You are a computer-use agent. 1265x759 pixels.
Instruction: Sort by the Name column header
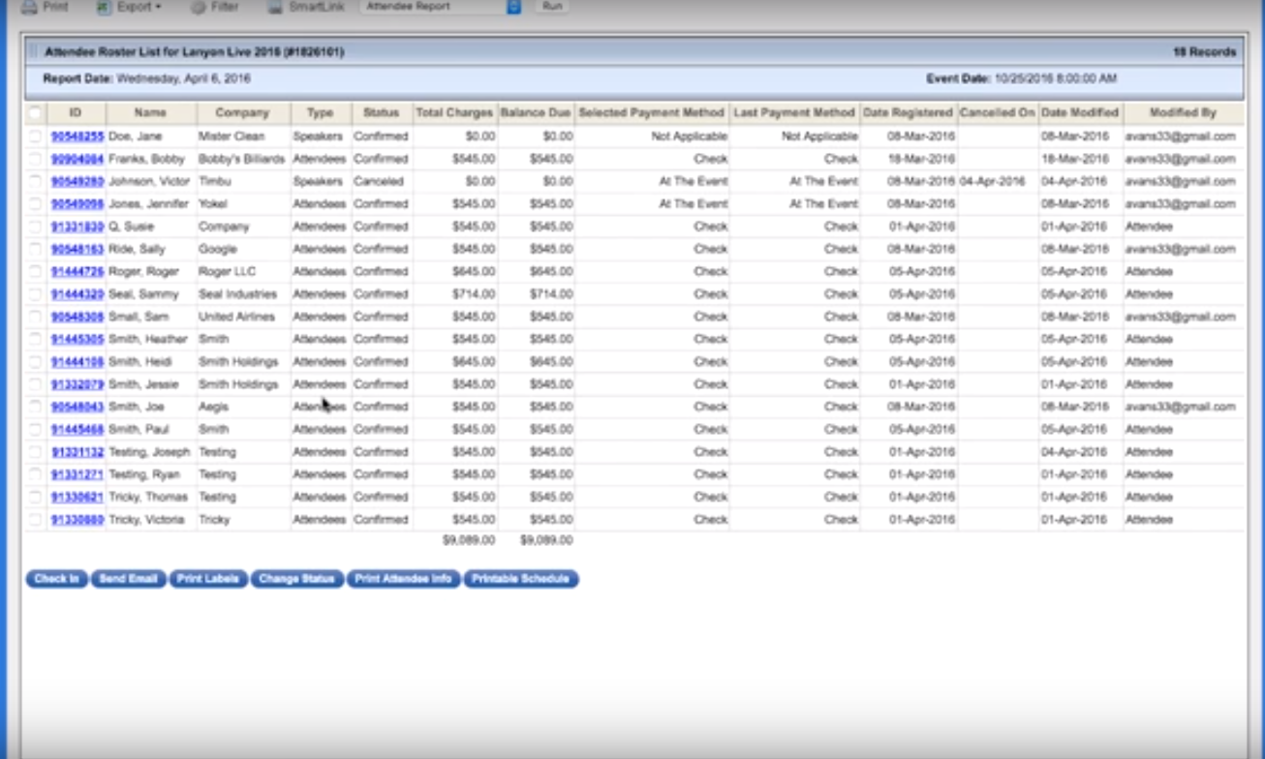click(150, 113)
